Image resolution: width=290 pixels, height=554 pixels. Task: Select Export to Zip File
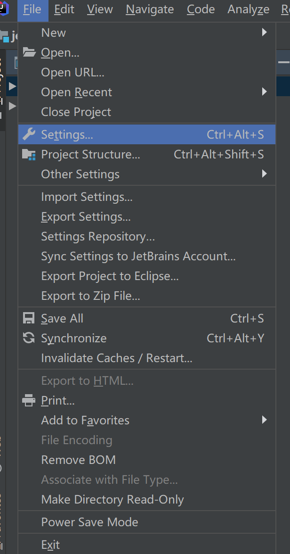tap(90, 296)
